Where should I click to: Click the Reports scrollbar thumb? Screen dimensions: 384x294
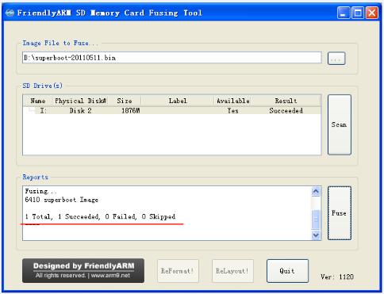pos(316,220)
